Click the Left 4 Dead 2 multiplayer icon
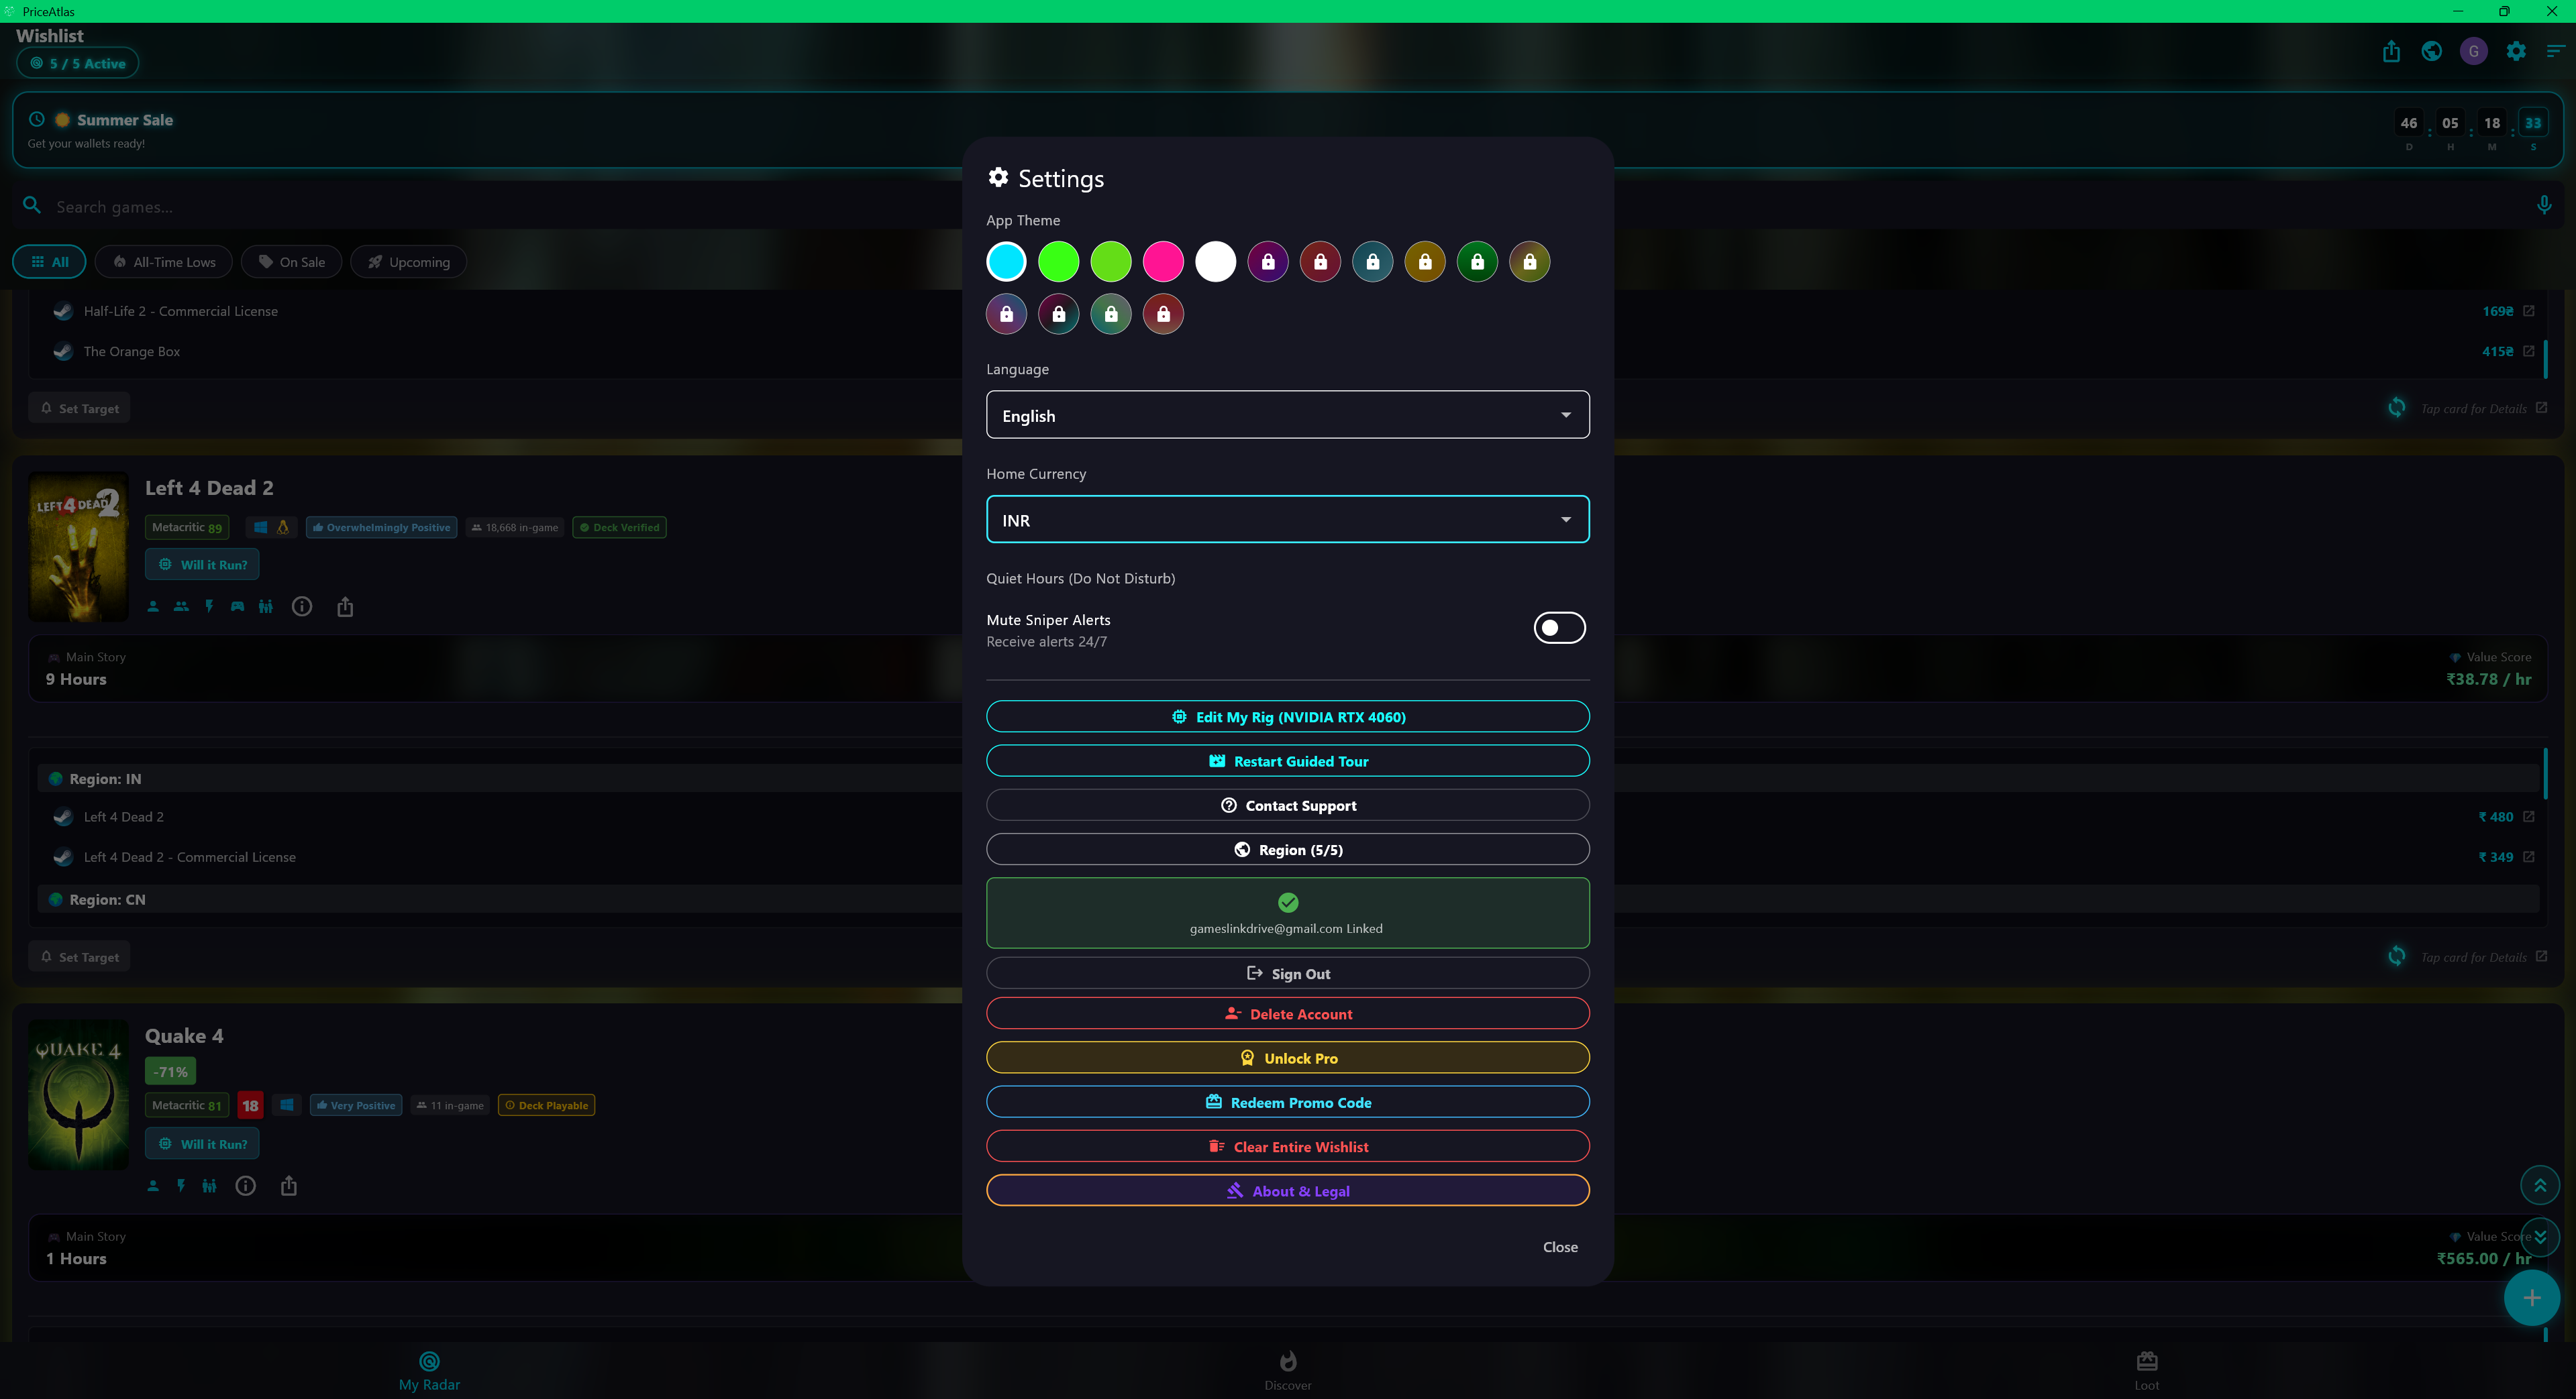 181,606
